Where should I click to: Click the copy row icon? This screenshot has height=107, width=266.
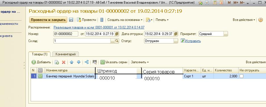click(57, 62)
